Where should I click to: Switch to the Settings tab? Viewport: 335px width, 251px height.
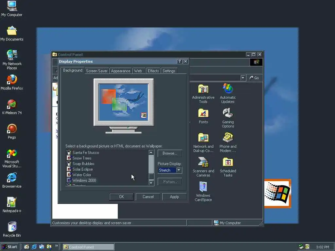coord(169,71)
